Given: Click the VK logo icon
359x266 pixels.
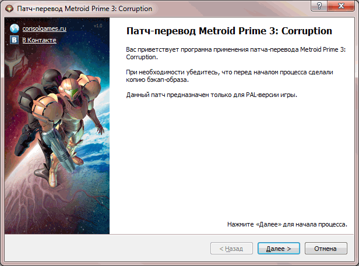Looking at the screenshot, I should (14, 40).
